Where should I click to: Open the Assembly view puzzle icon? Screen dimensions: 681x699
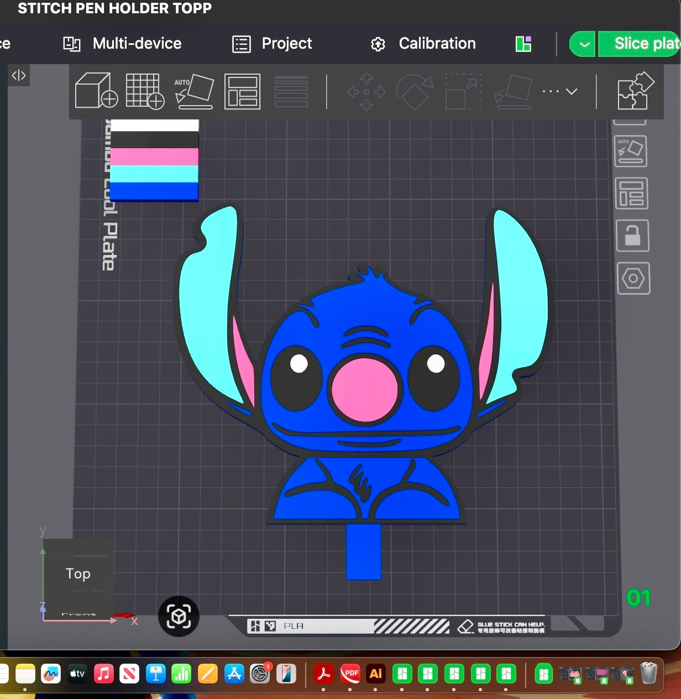pos(636,91)
